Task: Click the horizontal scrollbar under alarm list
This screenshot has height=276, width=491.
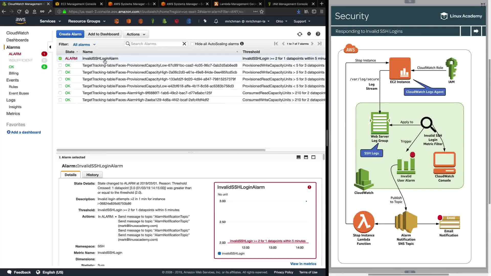Action: point(161,150)
